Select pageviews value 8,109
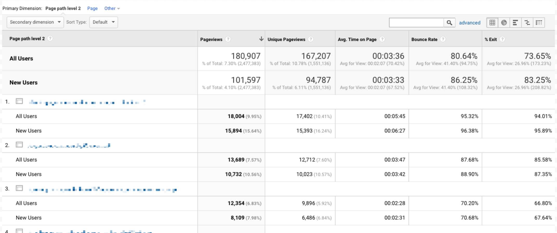 pos(237,218)
